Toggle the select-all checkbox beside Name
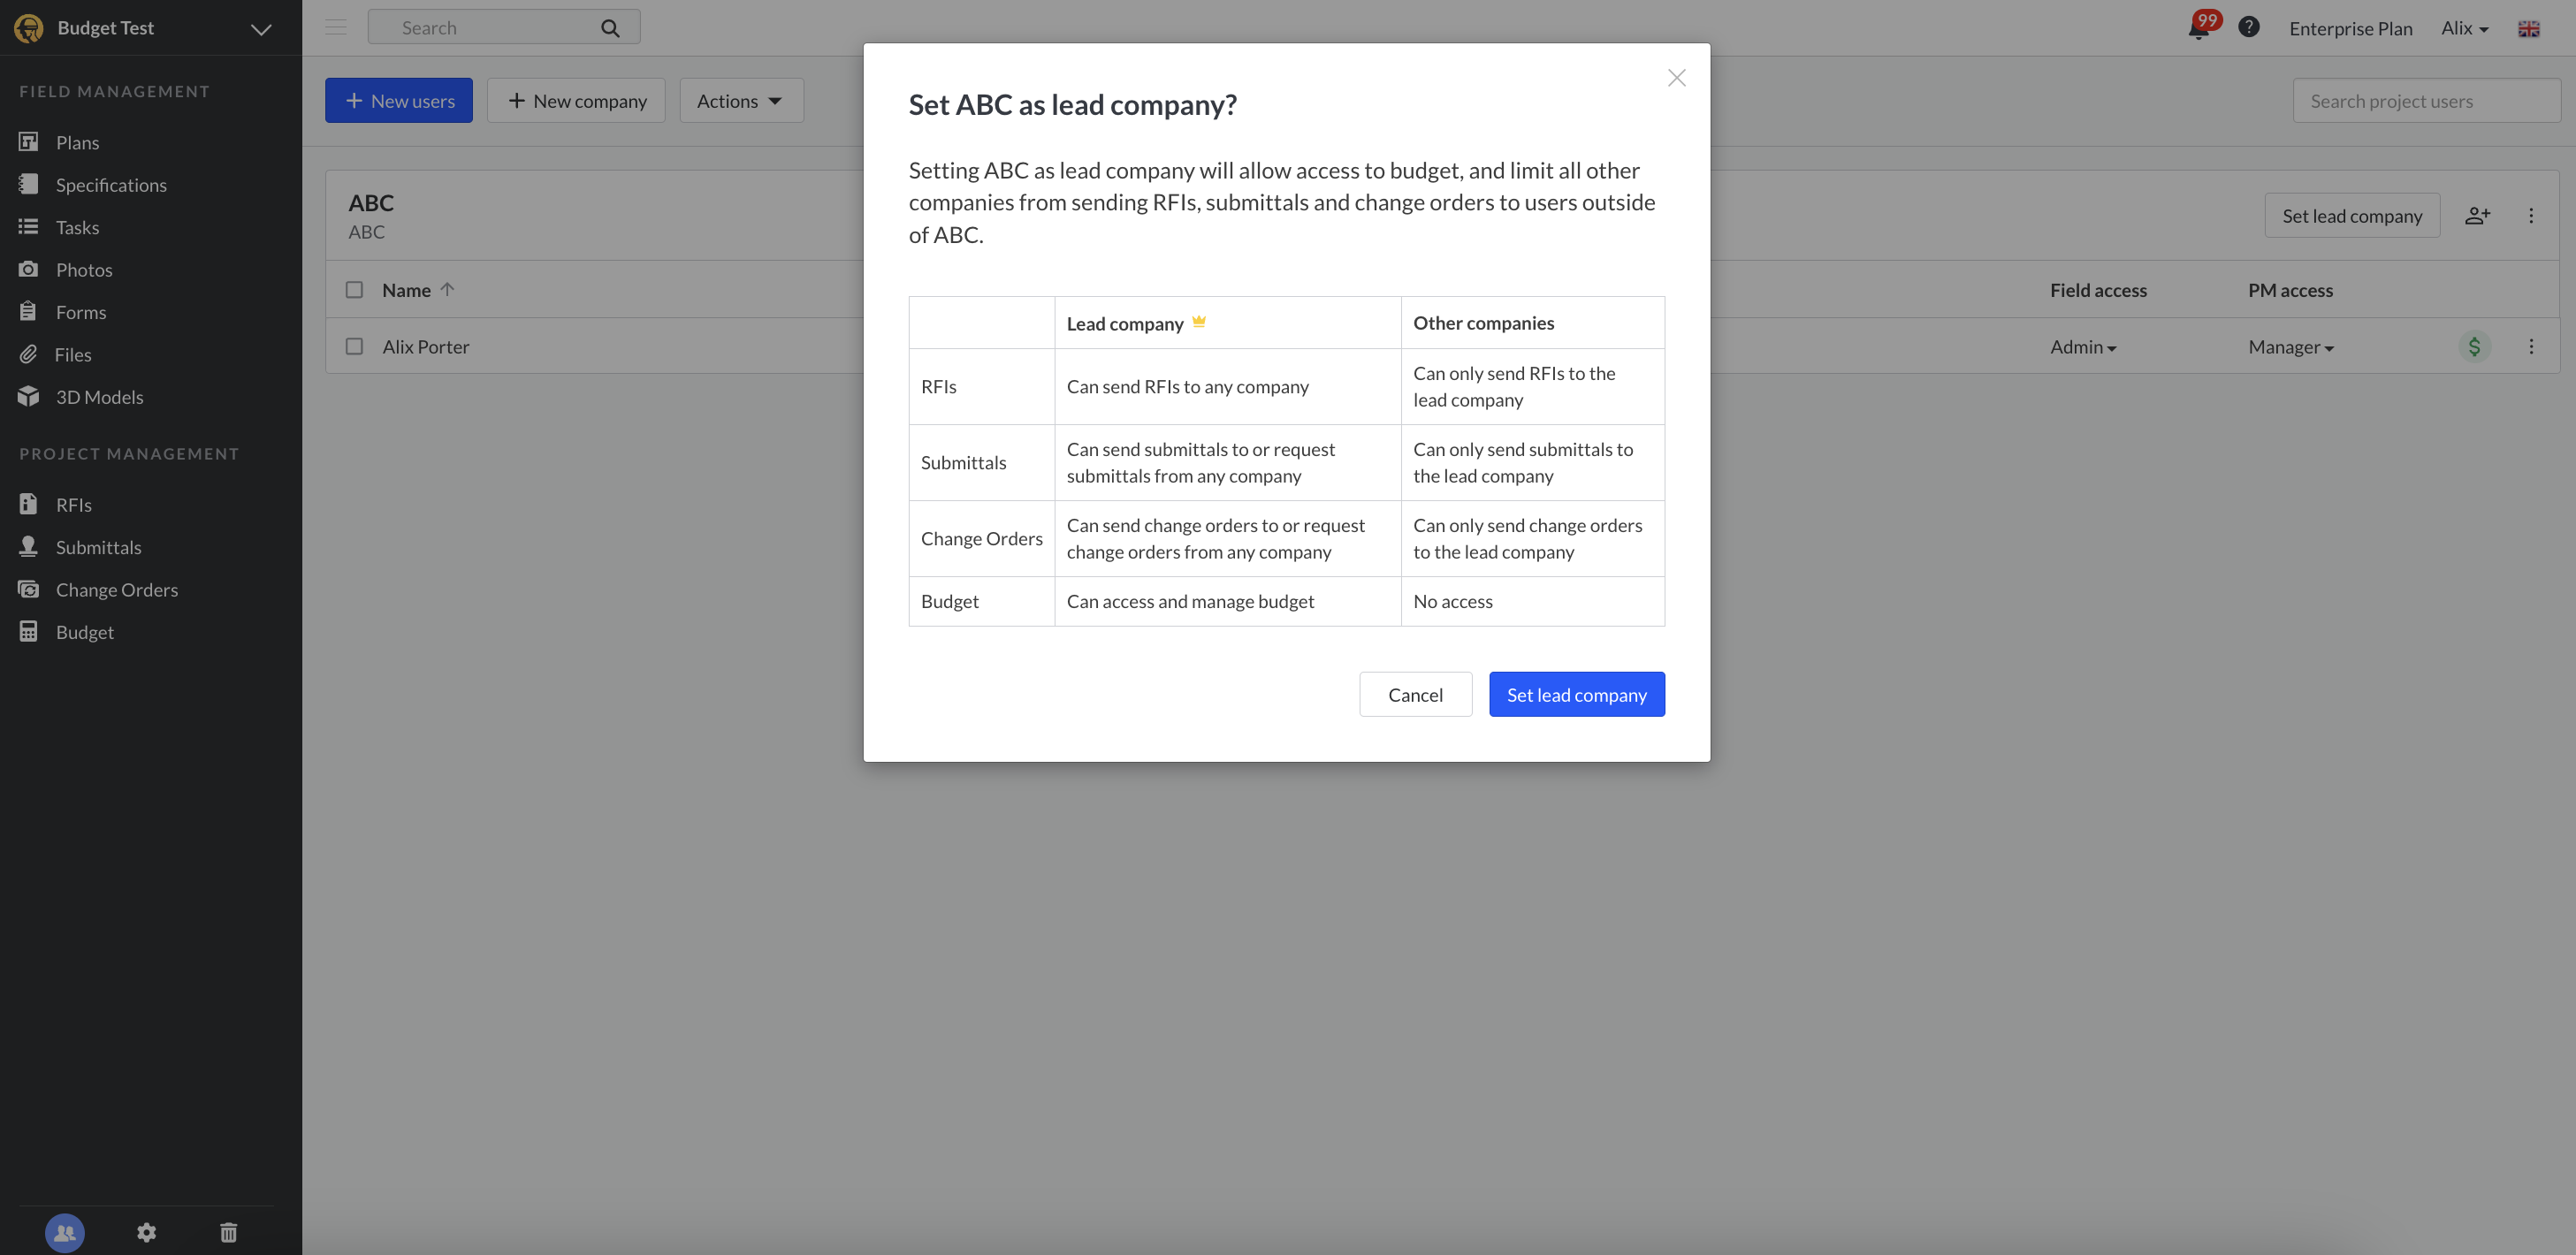The height and width of the screenshot is (1255, 2576). coord(354,290)
